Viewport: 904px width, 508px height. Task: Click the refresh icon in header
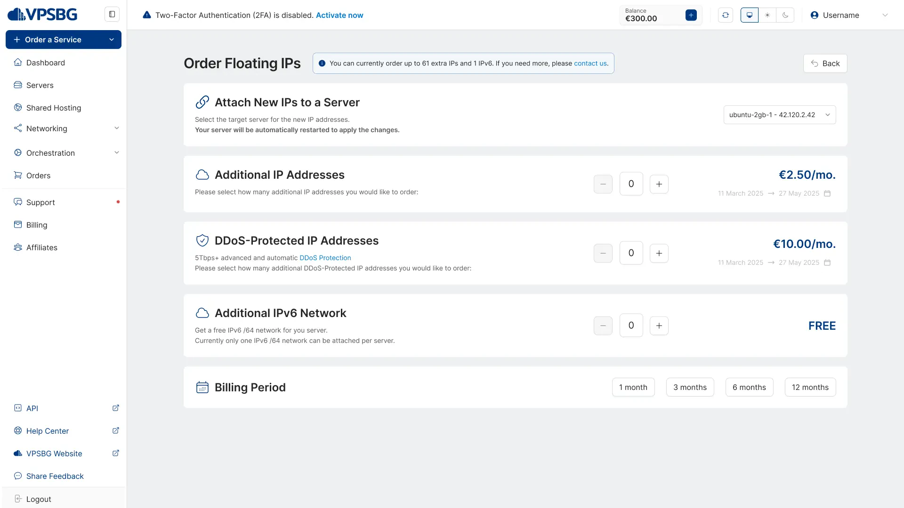tap(726, 15)
